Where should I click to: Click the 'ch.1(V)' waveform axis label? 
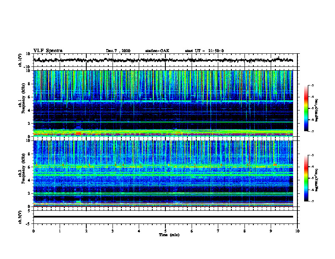20,60
